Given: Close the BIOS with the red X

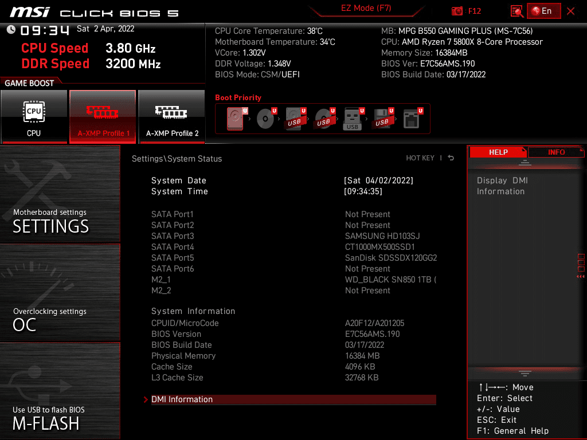Looking at the screenshot, I should tap(570, 11).
